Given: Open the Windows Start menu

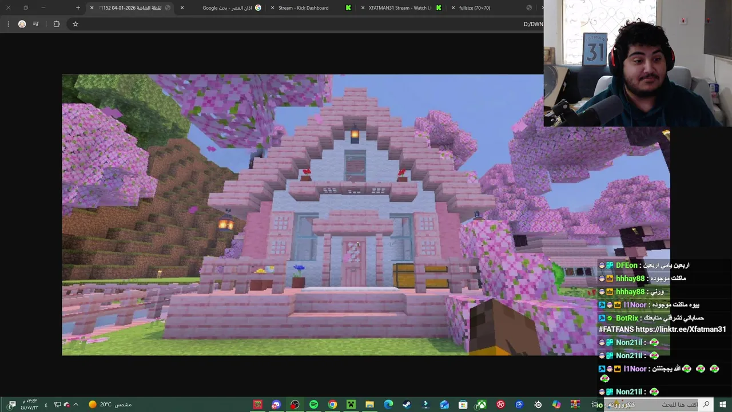Looking at the screenshot, I should [x=723, y=405].
